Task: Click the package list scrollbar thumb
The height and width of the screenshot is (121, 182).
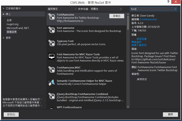Action: coord(128,23)
